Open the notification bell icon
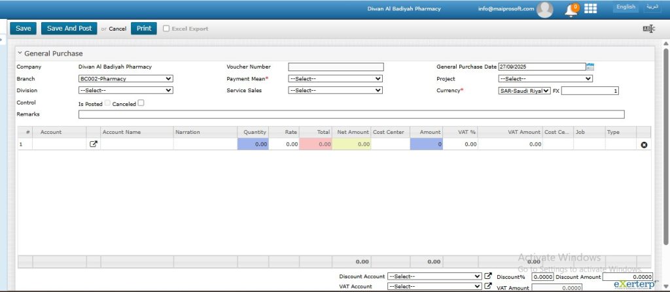This screenshot has width=670, height=292. tap(573, 9)
